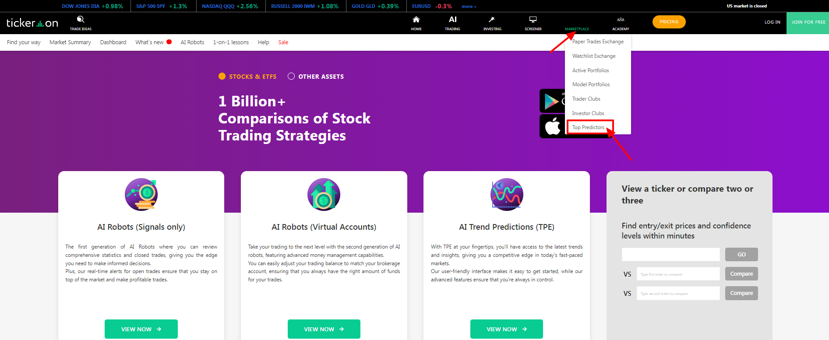The width and height of the screenshot is (829, 340).
Task: Click the Join For Free button
Action: [x=808, y=23]
